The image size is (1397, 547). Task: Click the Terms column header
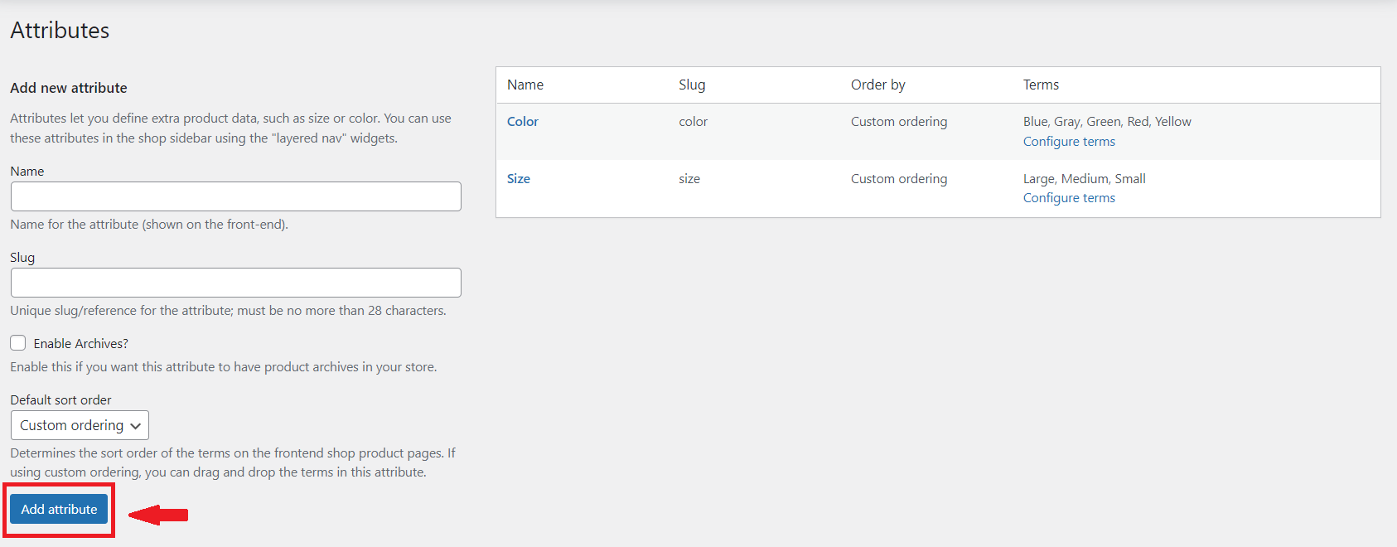pyautogui.click(x=1041, y=85)
